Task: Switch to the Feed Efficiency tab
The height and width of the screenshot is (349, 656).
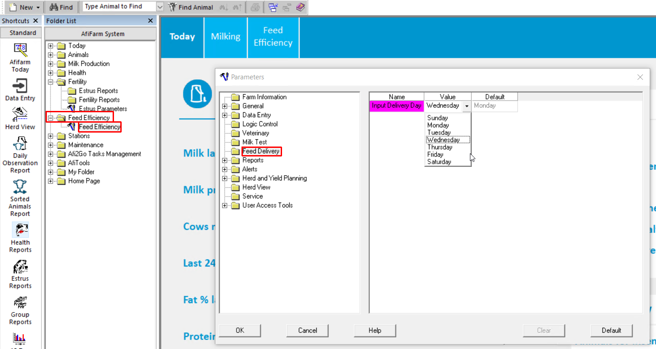Action: [273, 37]
